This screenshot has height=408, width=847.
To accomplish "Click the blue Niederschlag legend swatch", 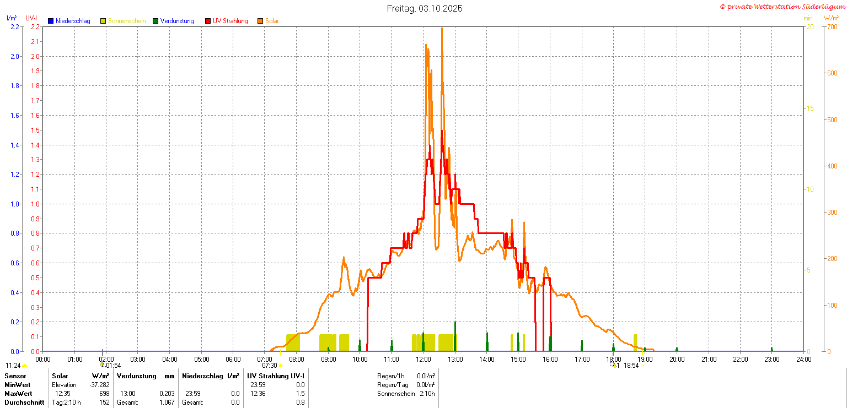I will (51, 21).
